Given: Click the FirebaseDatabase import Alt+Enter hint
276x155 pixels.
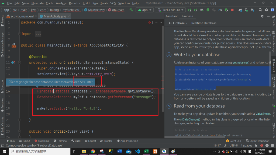Looking at the screenshot, I should coord(50,82).
